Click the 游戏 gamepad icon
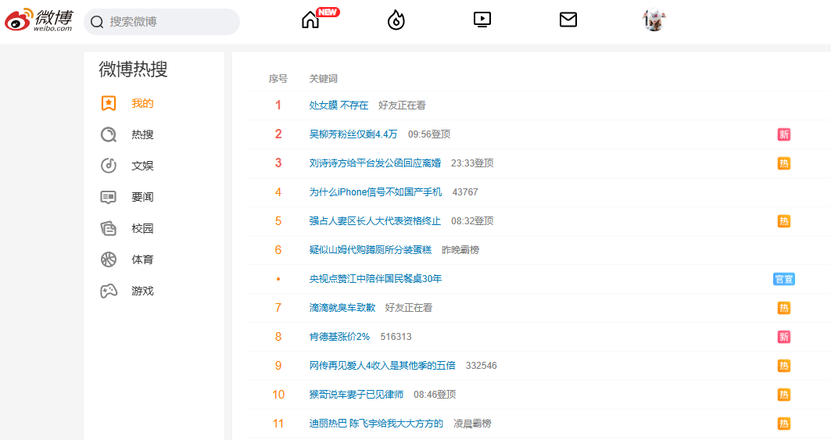This screenshot has width=831, height=440. pyautogui.click(x=109, y=291)
